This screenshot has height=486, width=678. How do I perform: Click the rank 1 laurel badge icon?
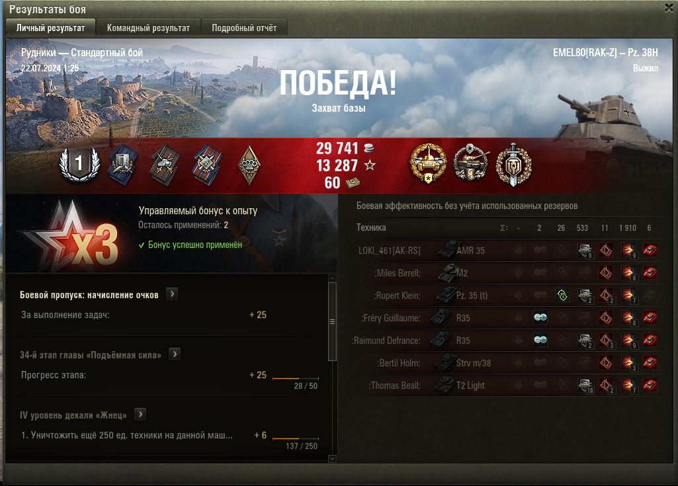(x=79, y=165)
